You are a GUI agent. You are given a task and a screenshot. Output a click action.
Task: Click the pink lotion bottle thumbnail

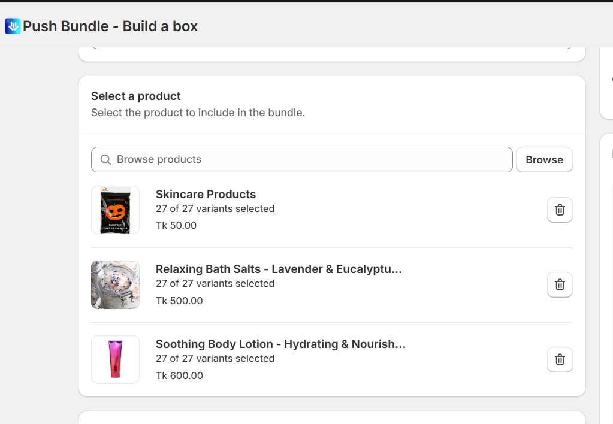115,359
